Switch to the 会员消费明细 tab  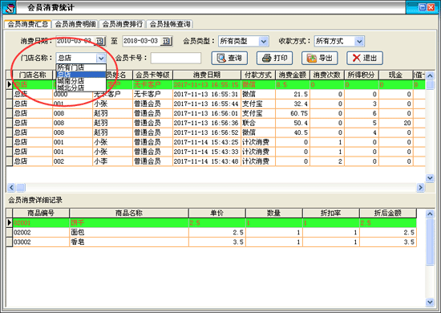75,24
